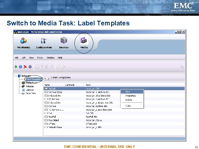Click the Media Pools tree icon

coord(23,83)
